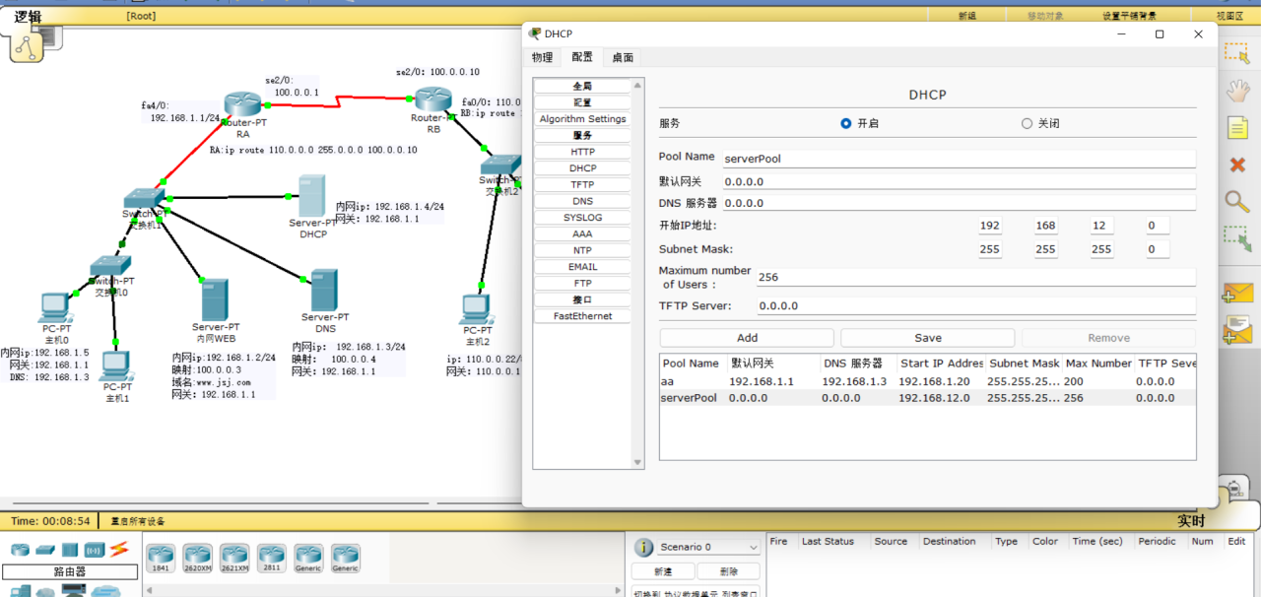
Task: Switch to the 物理 tab
Action: (543, 58)
